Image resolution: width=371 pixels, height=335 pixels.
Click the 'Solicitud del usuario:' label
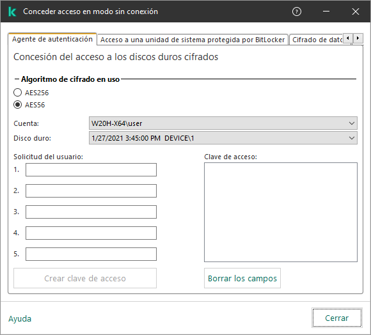[x=48, y=157]
